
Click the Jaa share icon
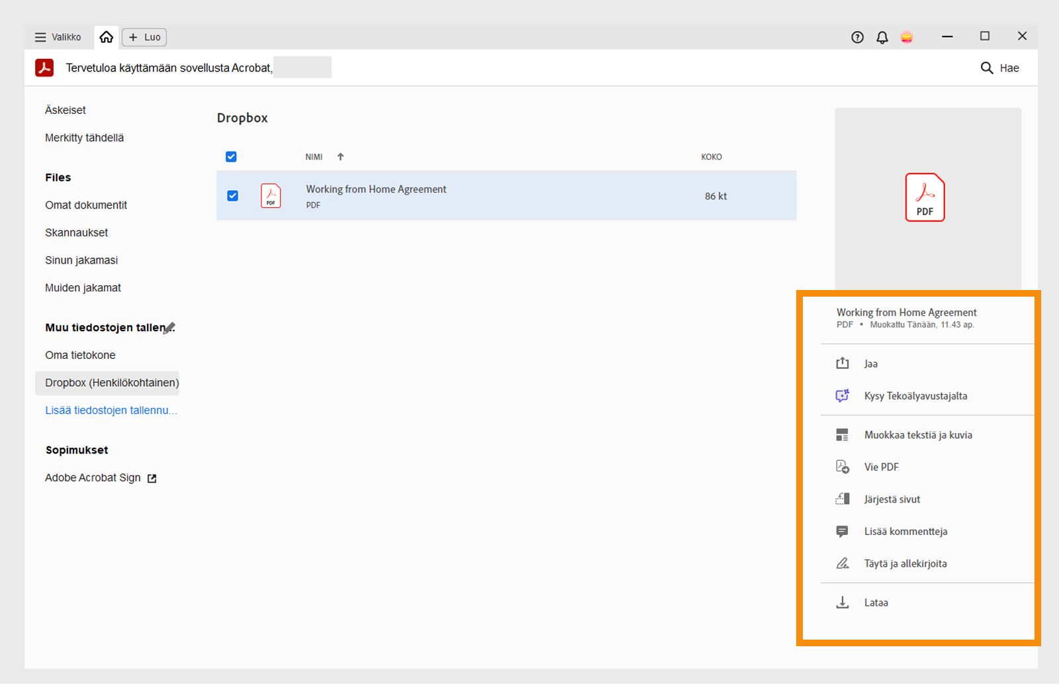tap(842, 364)
